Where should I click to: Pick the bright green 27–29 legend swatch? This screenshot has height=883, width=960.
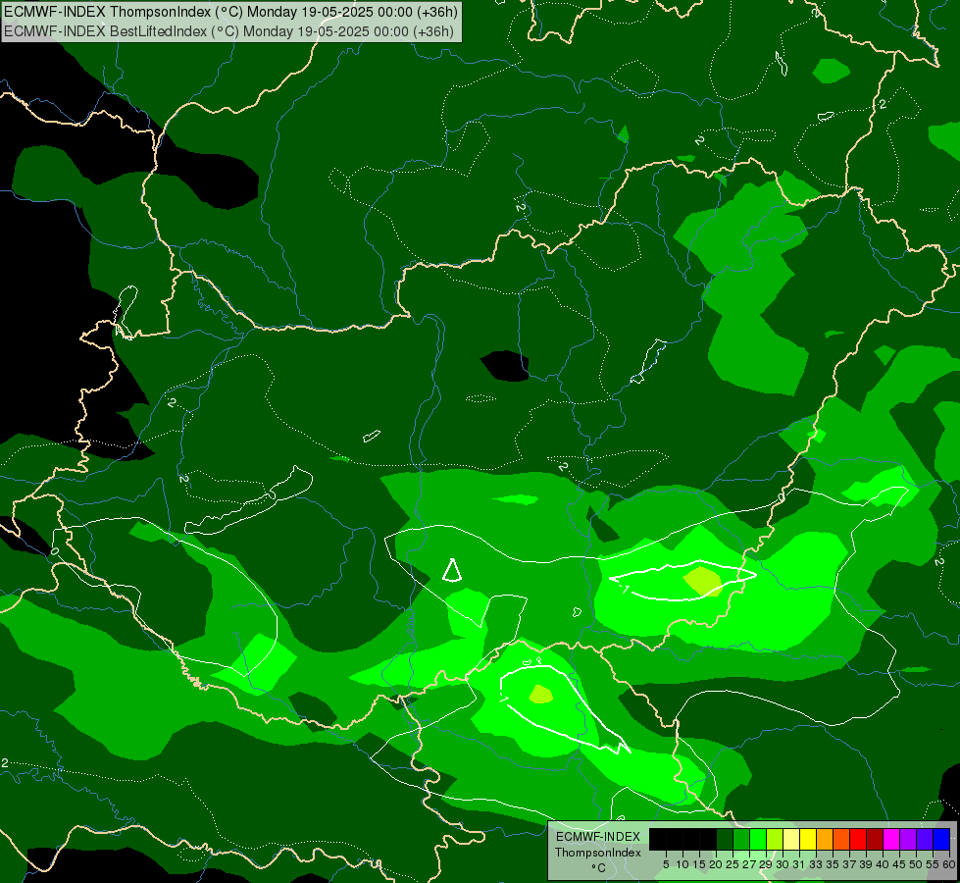pos(758,839)
